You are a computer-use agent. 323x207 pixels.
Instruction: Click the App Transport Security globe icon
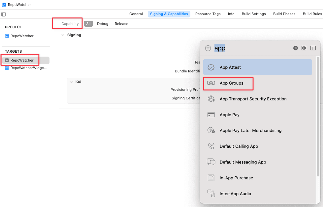coord(211,99)
